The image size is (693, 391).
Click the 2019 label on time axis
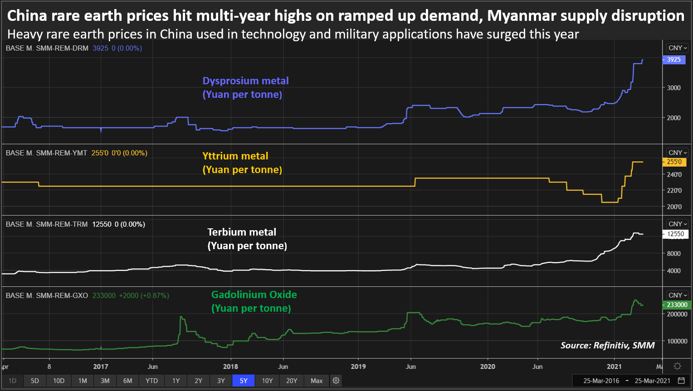(x=358, y=367)
